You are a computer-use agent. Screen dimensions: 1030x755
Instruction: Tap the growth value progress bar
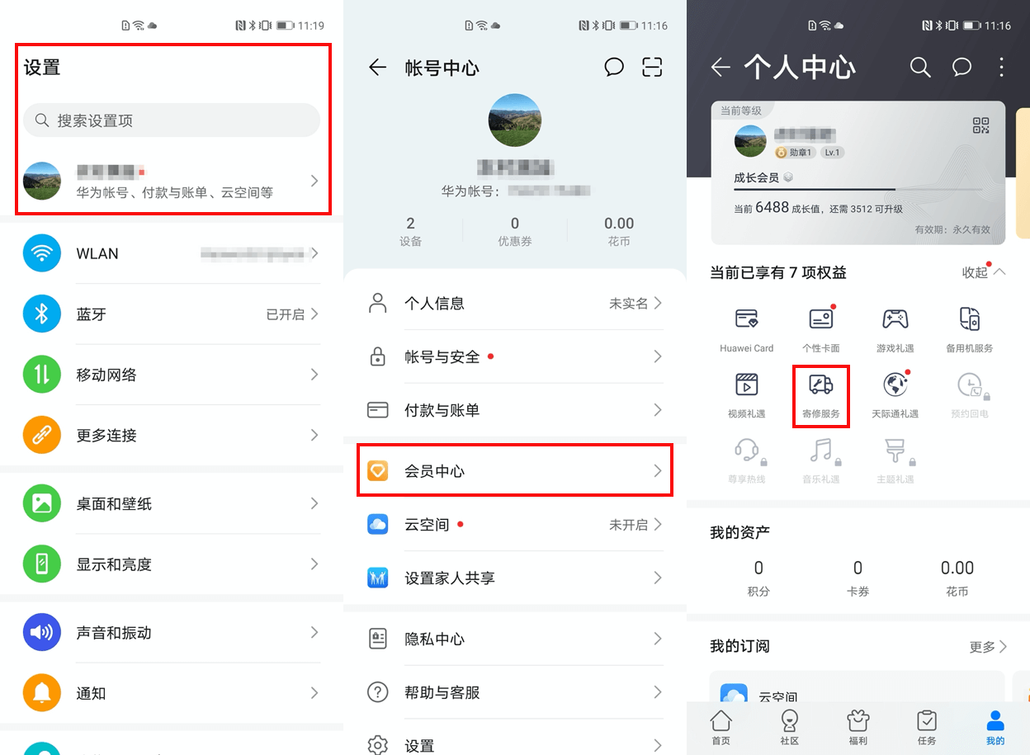tap(858, 190)
